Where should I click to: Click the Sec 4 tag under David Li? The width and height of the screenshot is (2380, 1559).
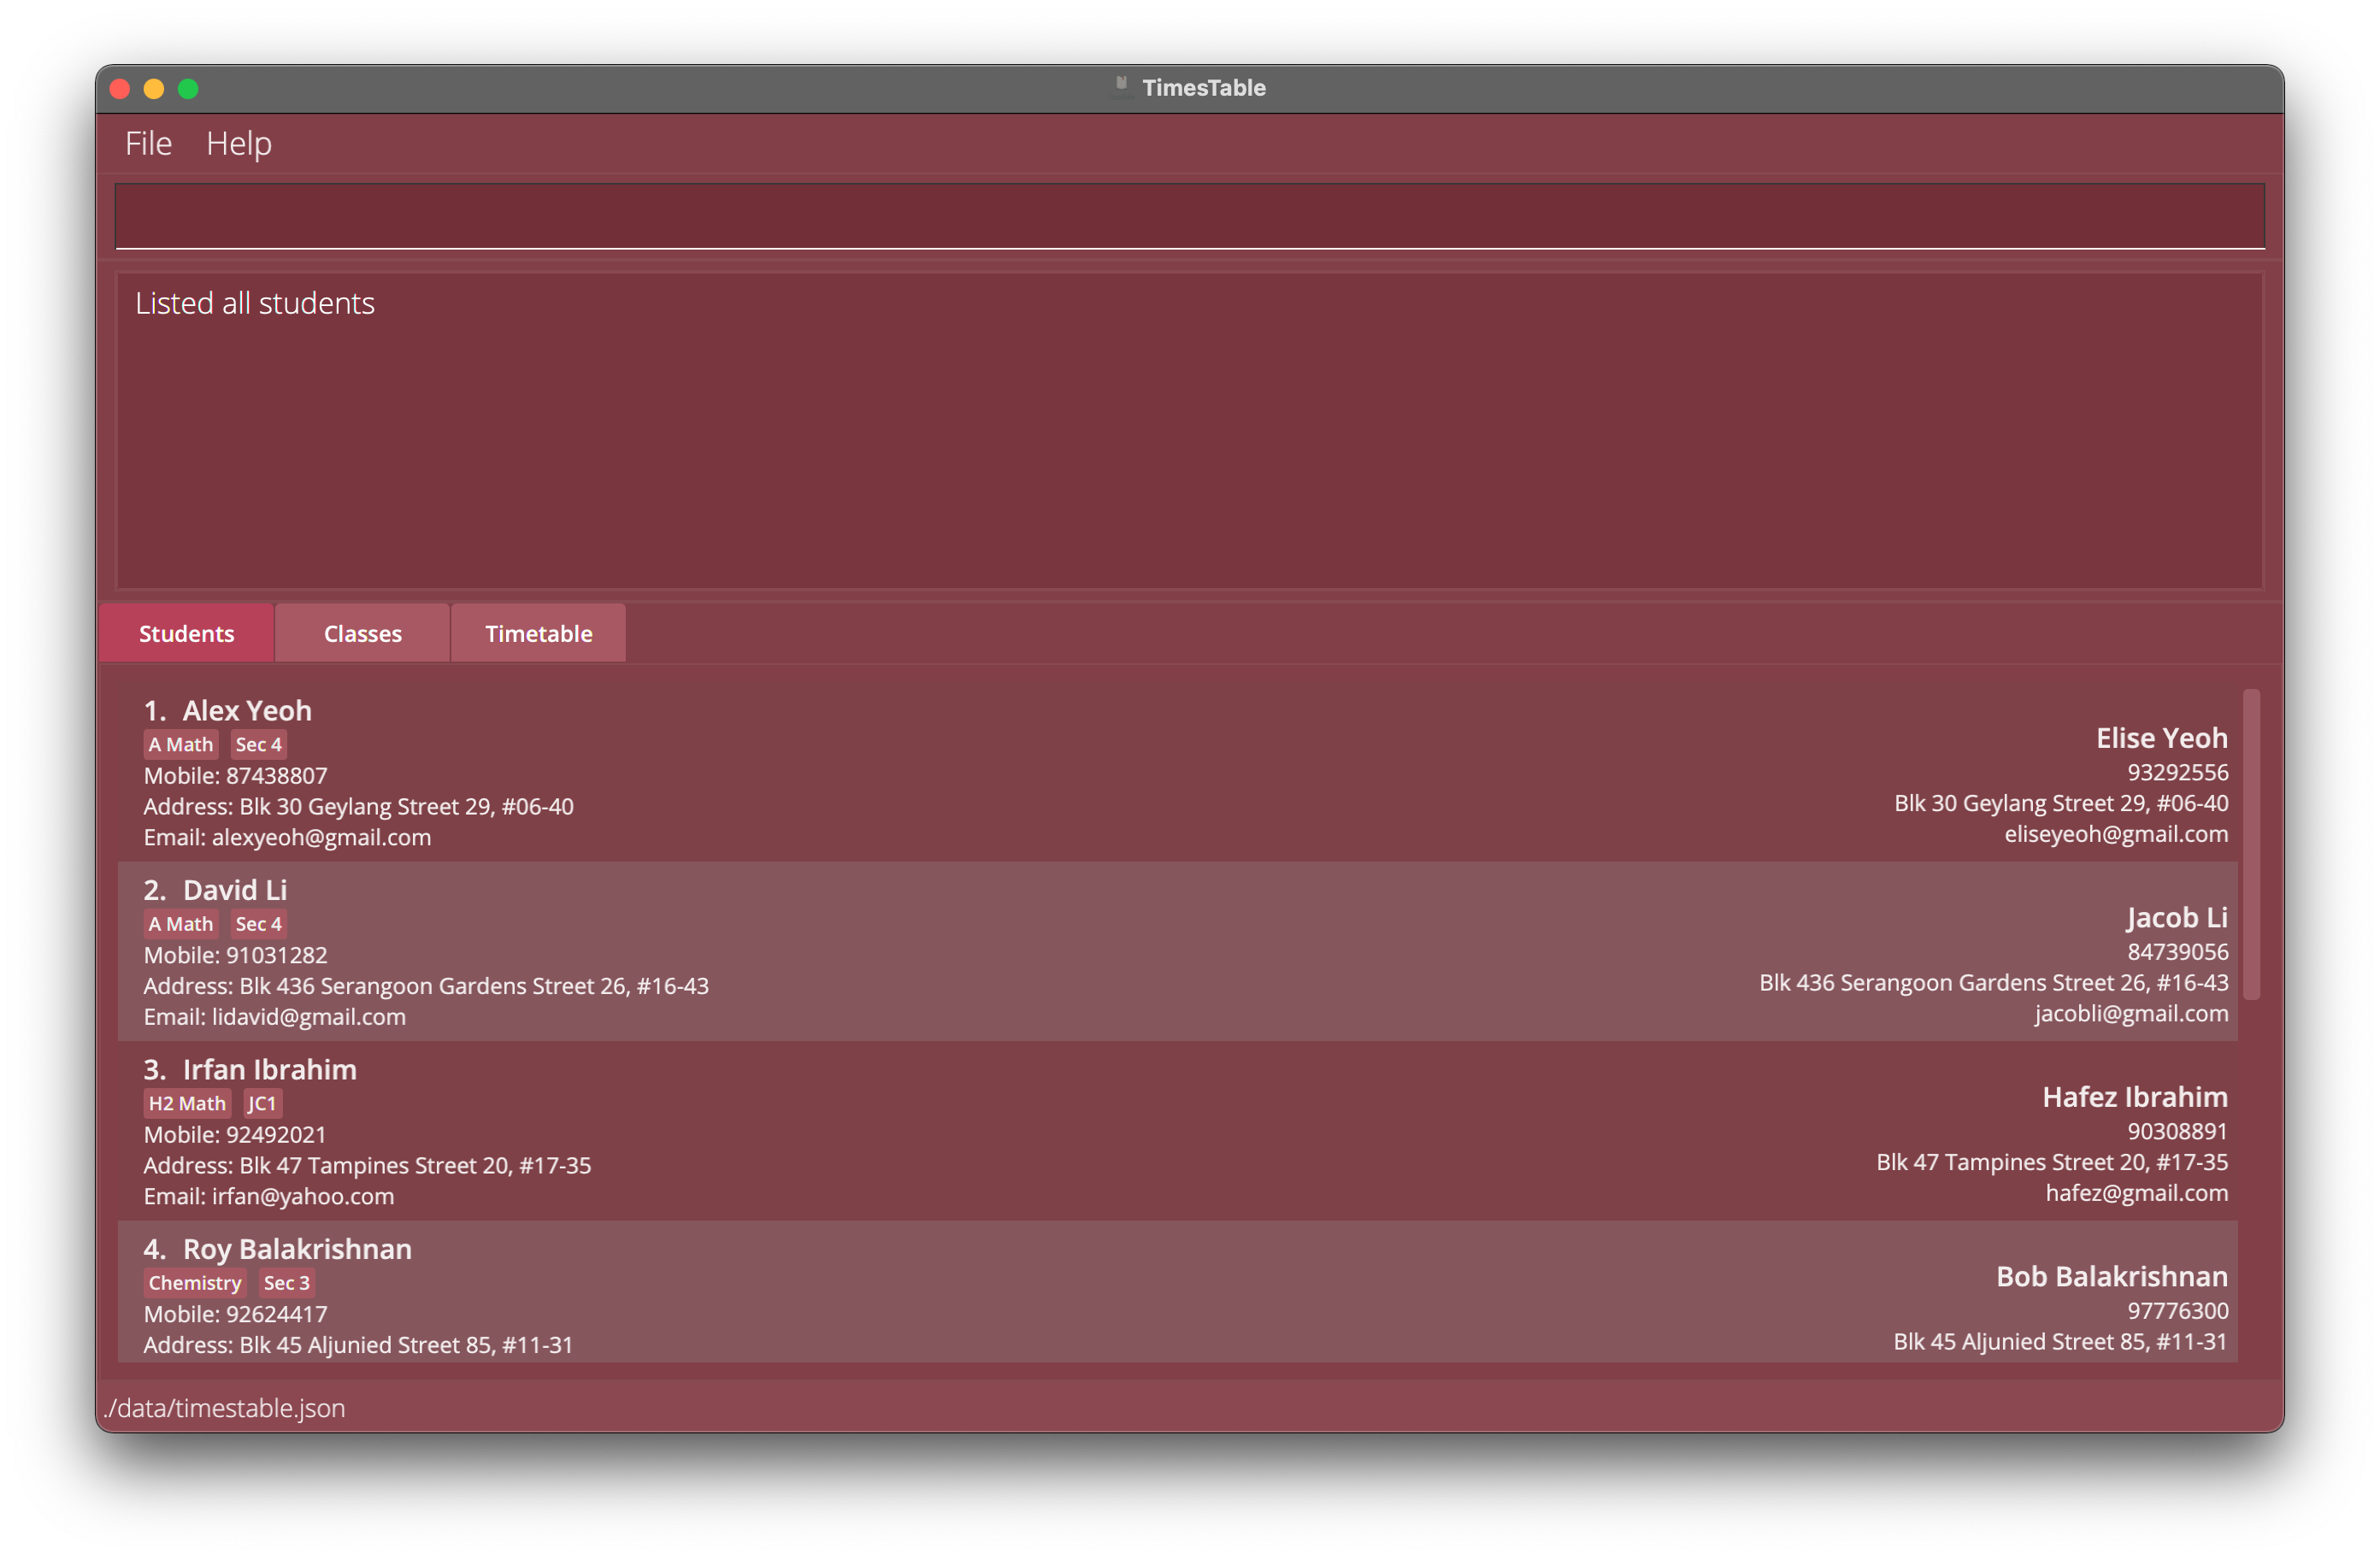point(259,924)
